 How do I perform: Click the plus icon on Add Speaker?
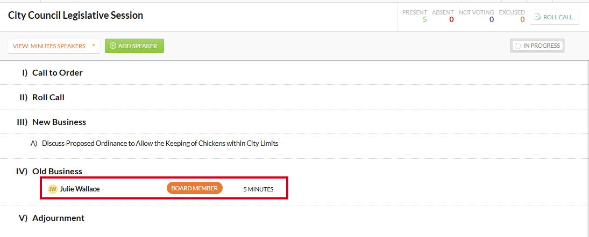coord(112,46)
